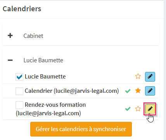Click the Lucie Baumette calendar name label

click(x=45, y=77)
